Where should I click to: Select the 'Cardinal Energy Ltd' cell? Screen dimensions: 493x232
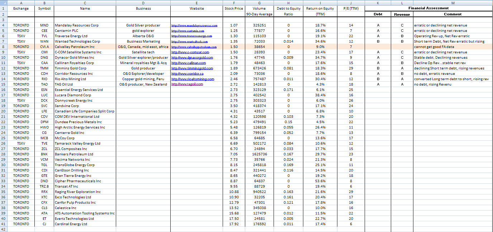85,224
